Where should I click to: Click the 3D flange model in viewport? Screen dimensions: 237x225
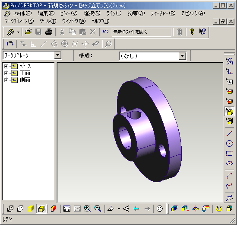coord(147,130)
